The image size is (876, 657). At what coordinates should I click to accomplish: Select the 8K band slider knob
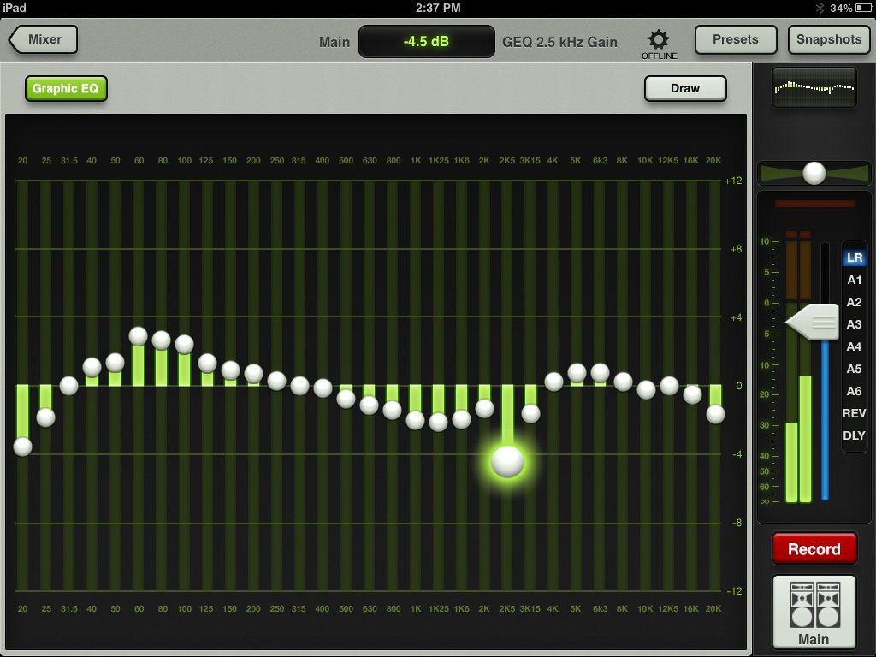623,382
